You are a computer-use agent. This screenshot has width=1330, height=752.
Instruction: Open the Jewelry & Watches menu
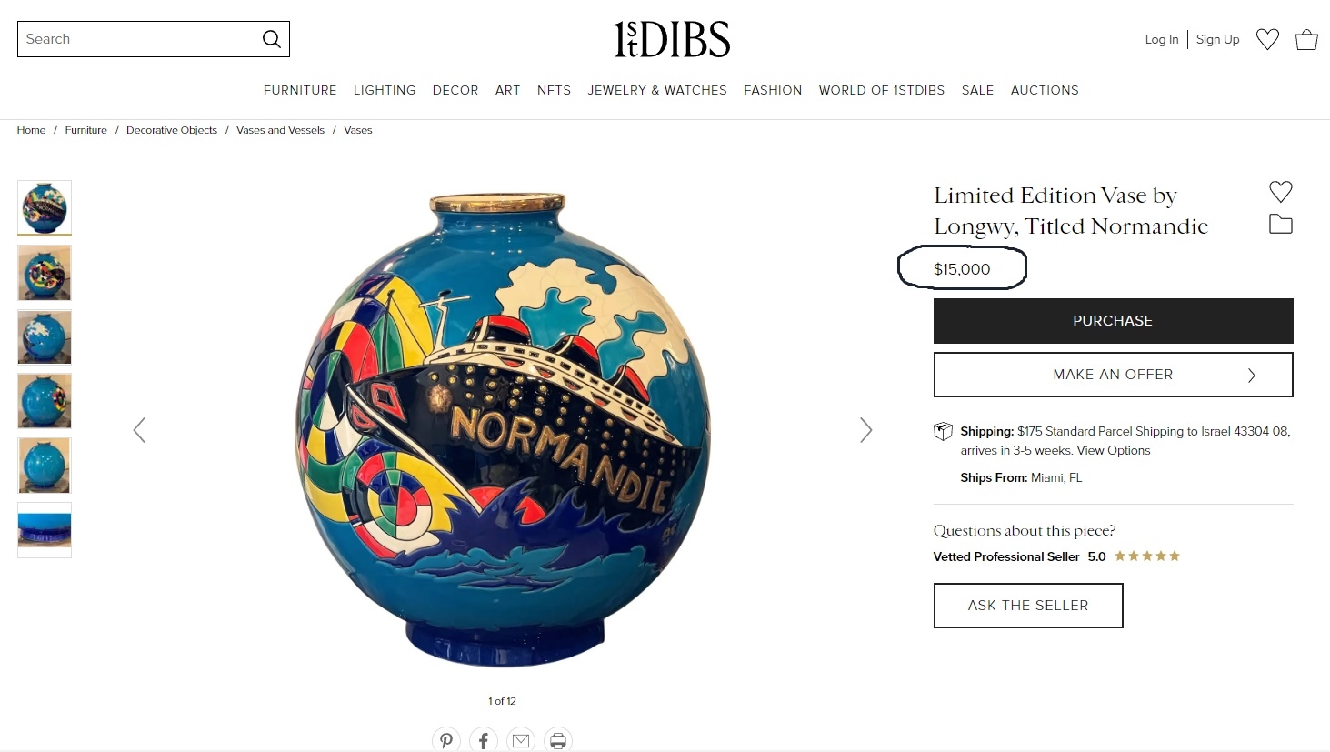click(x=657, y=90)
